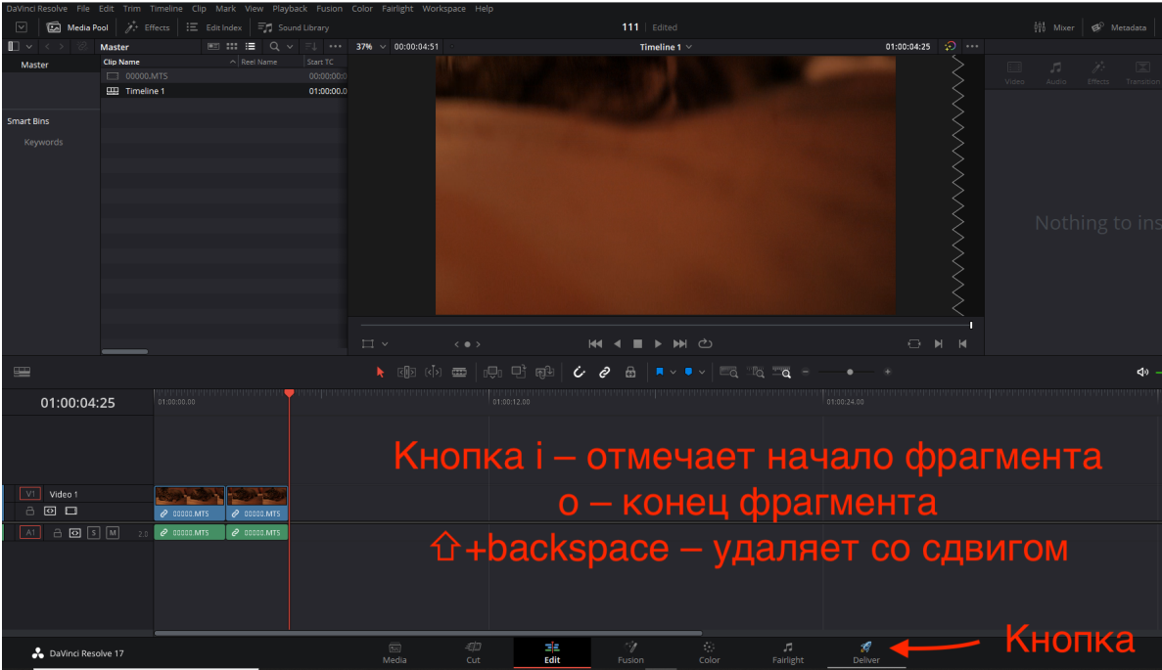This screenshot has height=670, width=1162.
Task: Toggle the Loop playback button
Action: coord(706,343)
